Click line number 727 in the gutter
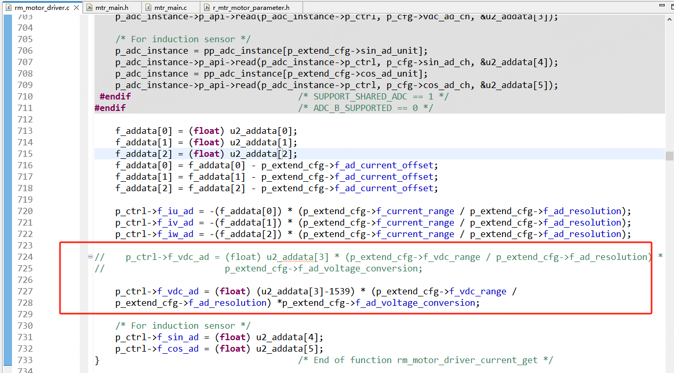 [x=25, y=291]
